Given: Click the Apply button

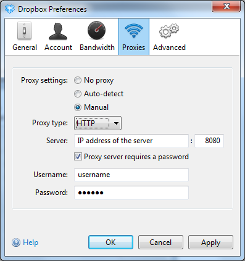Looking at the screenshot, I should pos(210,242).
